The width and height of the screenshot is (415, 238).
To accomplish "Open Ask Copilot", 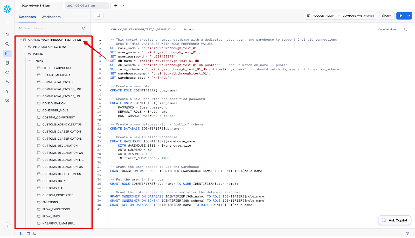I will pos(395,220).
